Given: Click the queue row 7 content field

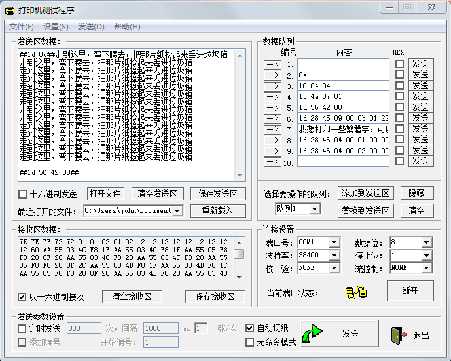Looking at the screenshot, I should click(x=343, y=129).
